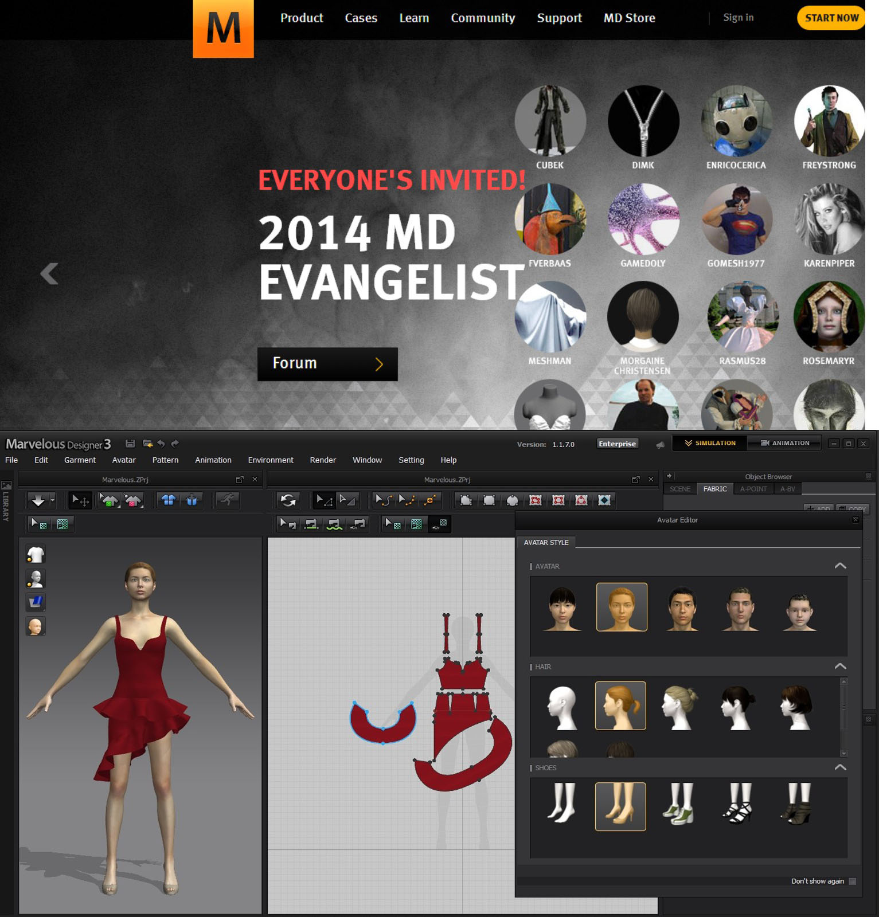Open the LIBRARY side panel

point(6,501)
